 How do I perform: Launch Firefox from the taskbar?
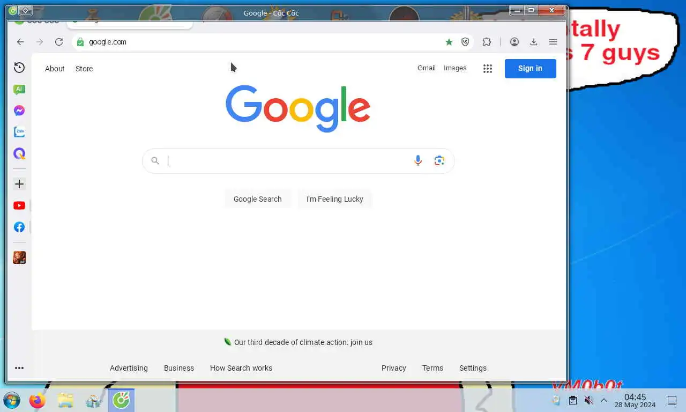pos(38,400)
